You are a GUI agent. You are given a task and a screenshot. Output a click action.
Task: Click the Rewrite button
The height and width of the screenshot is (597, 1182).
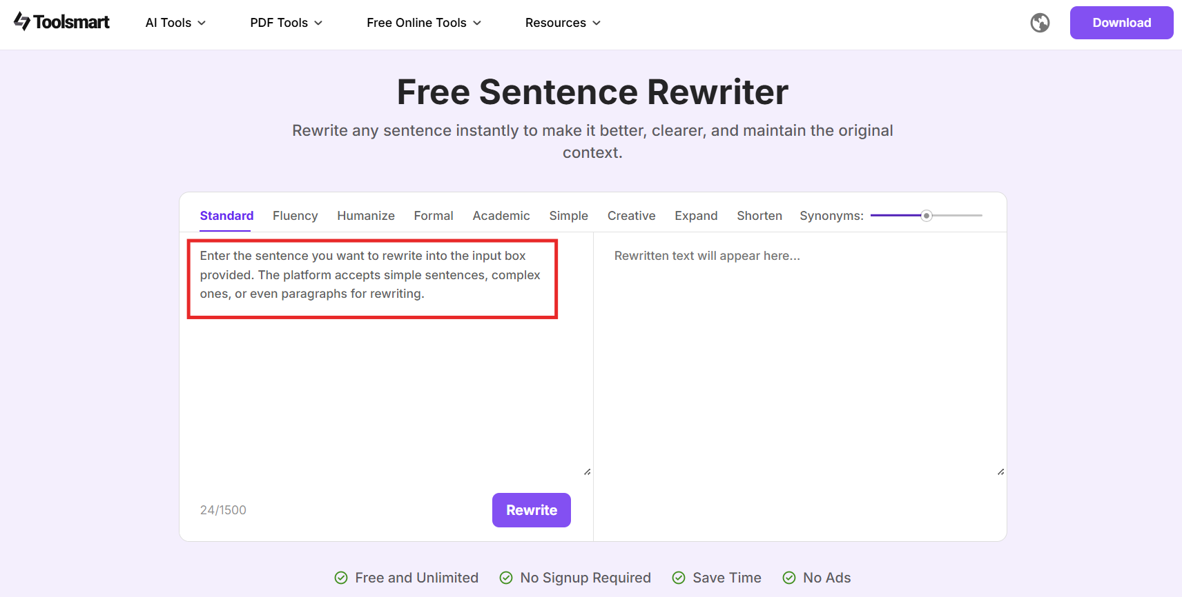point(532,510)
